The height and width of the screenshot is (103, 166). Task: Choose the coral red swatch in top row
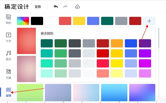tap(65, 21)
